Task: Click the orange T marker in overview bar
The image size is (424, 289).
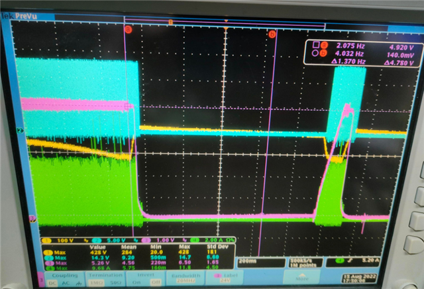Action: coord(171,22)
